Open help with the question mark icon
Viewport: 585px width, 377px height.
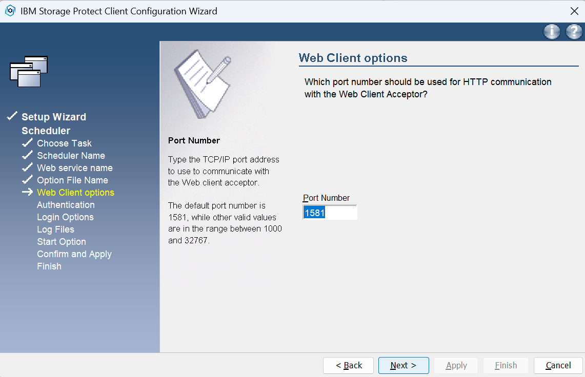pyautogui.click(x=574, y=32)
